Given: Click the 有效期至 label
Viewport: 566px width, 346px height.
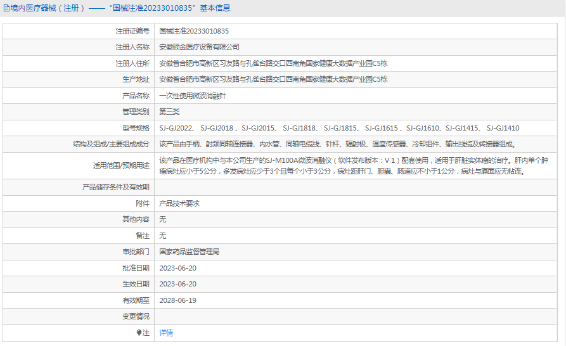Looking at the screenshot, I should pos(136,300).
